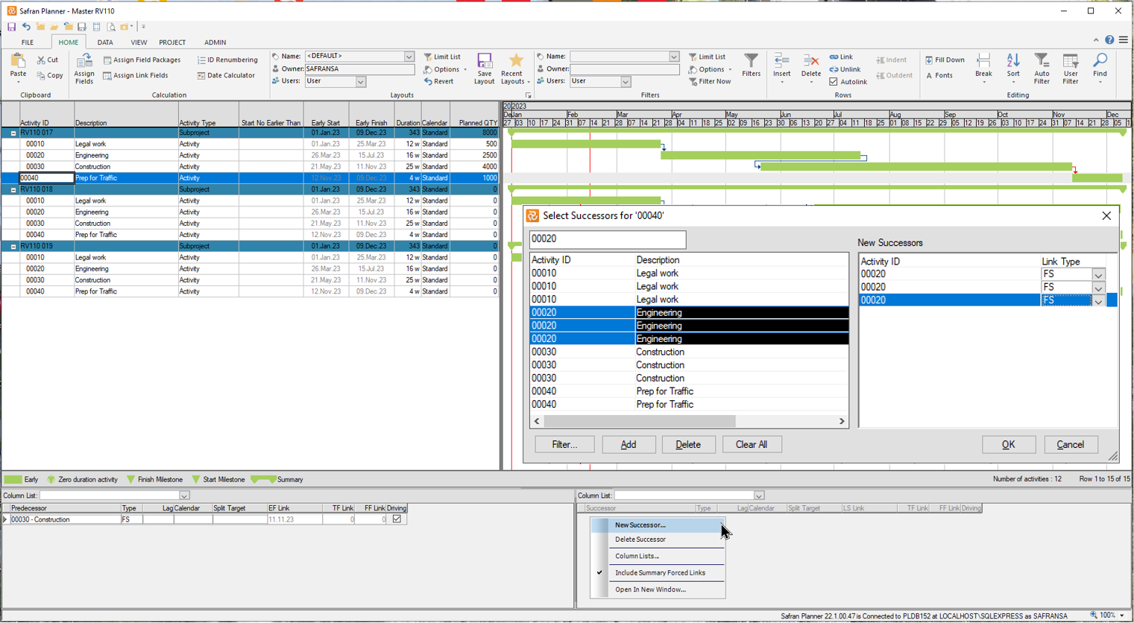This screenshot has width=1134, height=623.
Task: Click the Save icon in quick access toolbar
Action: click(x=11, y=27)
